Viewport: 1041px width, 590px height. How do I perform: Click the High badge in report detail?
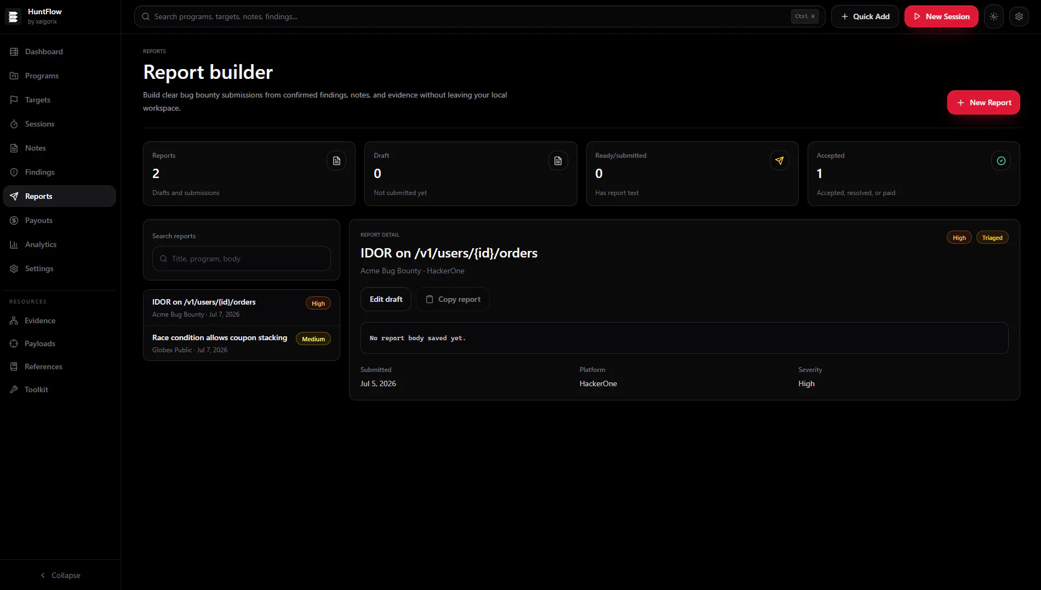tap(959, 238)
